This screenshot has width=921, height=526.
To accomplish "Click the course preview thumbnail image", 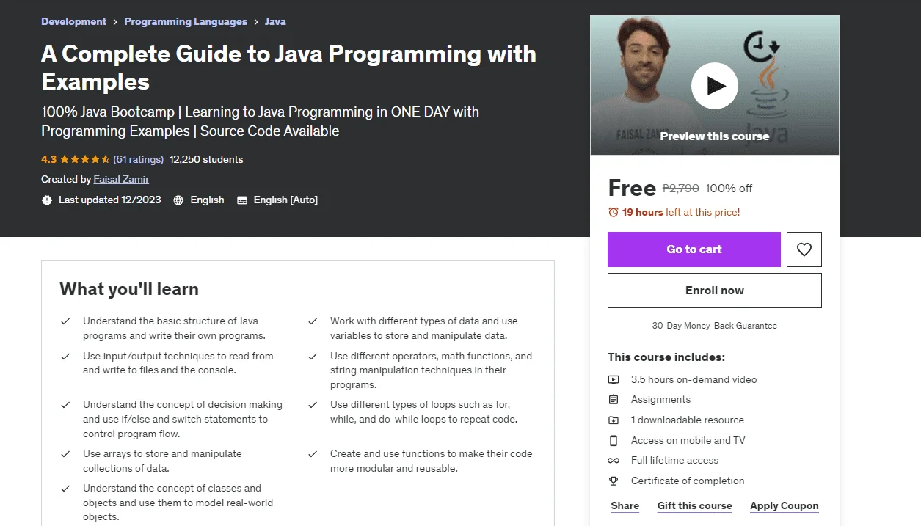I will pos(715,85).
